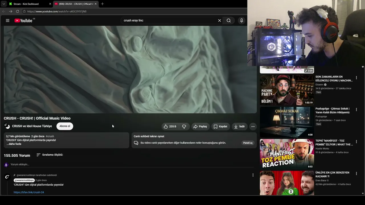Open the Hustle Works channel name
365x205 pixels.
322,149
